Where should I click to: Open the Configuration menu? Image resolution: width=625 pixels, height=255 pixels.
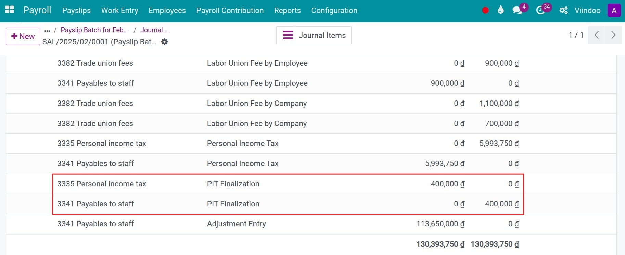(334, 11)
